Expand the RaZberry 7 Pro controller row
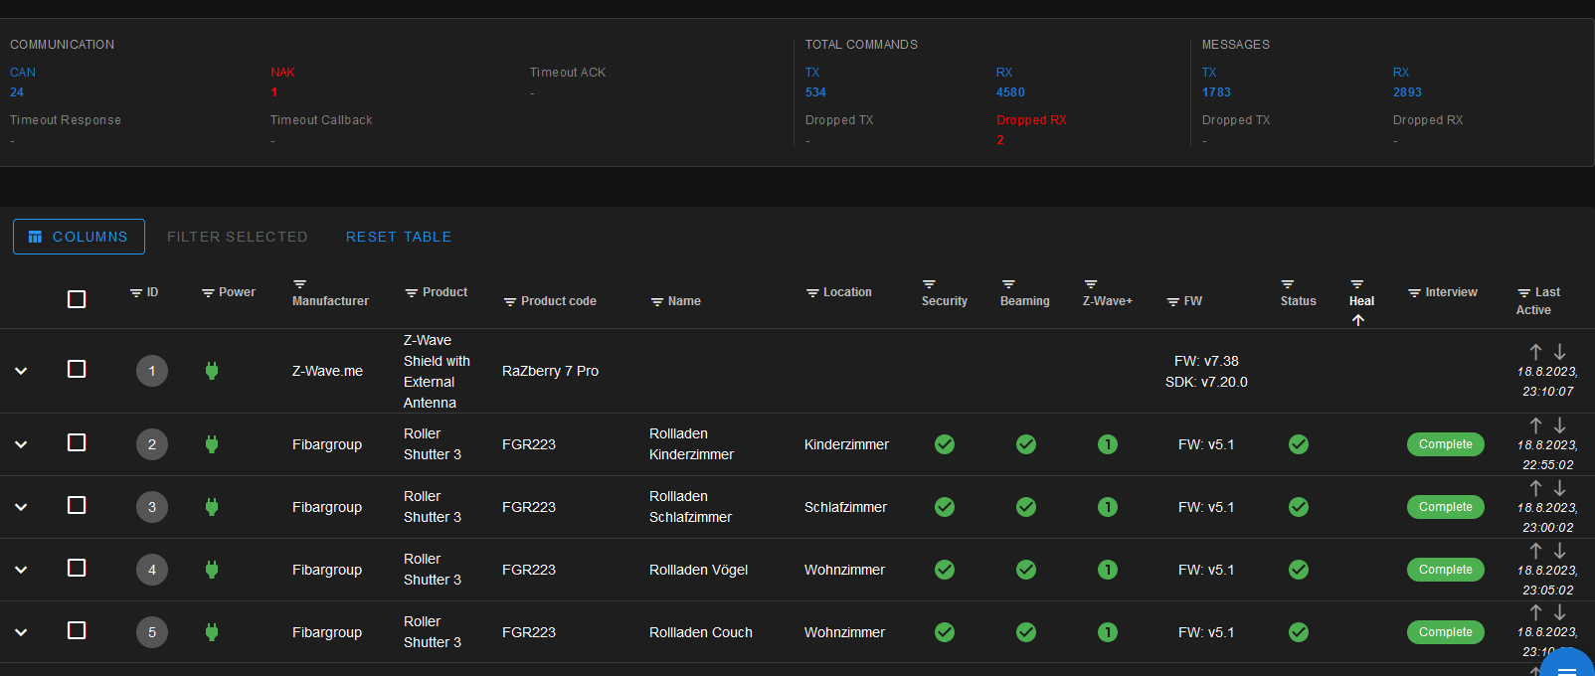The height and width of the screenshot is (676, 1595). (21, 371)
